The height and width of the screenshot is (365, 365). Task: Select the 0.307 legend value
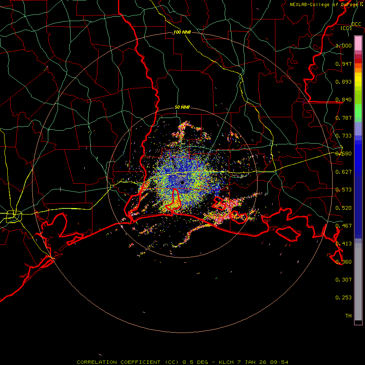pyautogui.click(x=344, y=280)
